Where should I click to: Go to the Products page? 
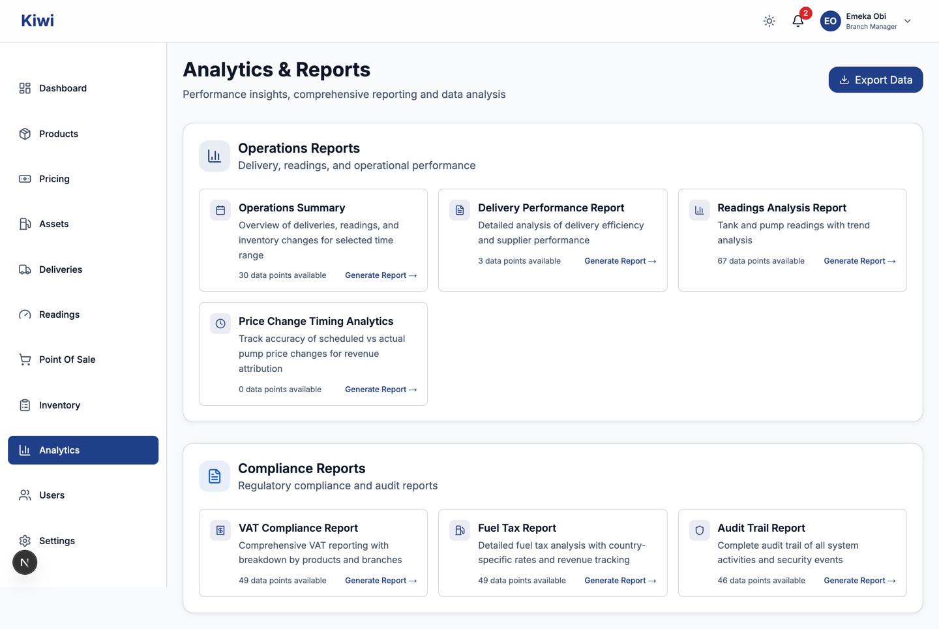point(83,134)
